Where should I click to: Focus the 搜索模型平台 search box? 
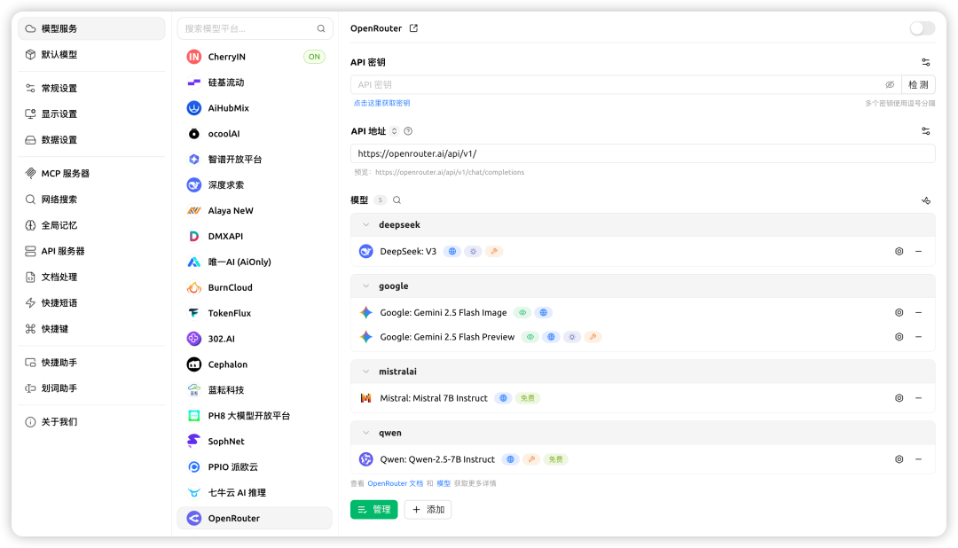tap(255, 28)
